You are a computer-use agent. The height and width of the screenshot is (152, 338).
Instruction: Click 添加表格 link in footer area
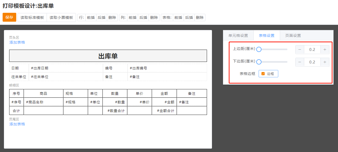click(17, 124)
